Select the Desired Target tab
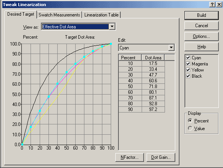Screen dimensions: 223x168 click(21, 14)
